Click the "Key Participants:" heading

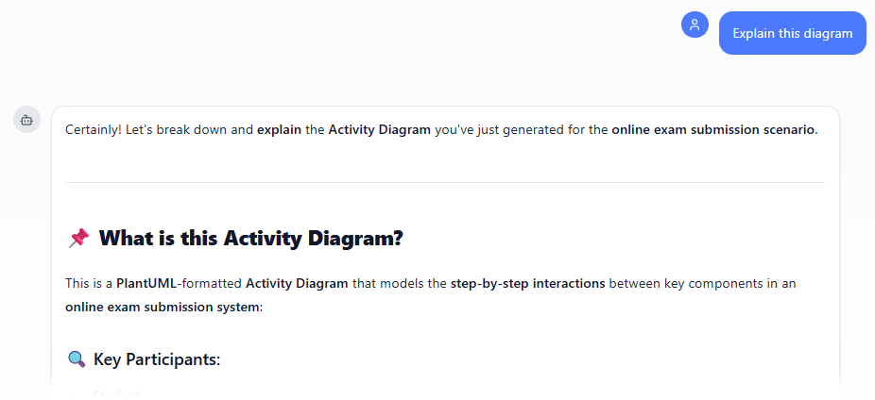(x=157, y=358)
